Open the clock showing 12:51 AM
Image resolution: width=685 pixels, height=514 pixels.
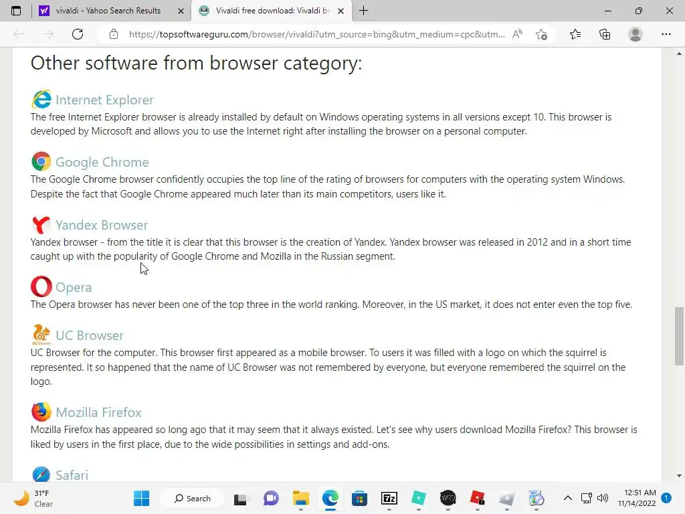[x=637, y=498]
